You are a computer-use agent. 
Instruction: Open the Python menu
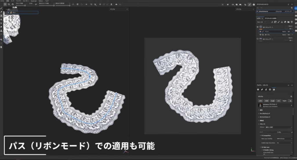point(41,1)
